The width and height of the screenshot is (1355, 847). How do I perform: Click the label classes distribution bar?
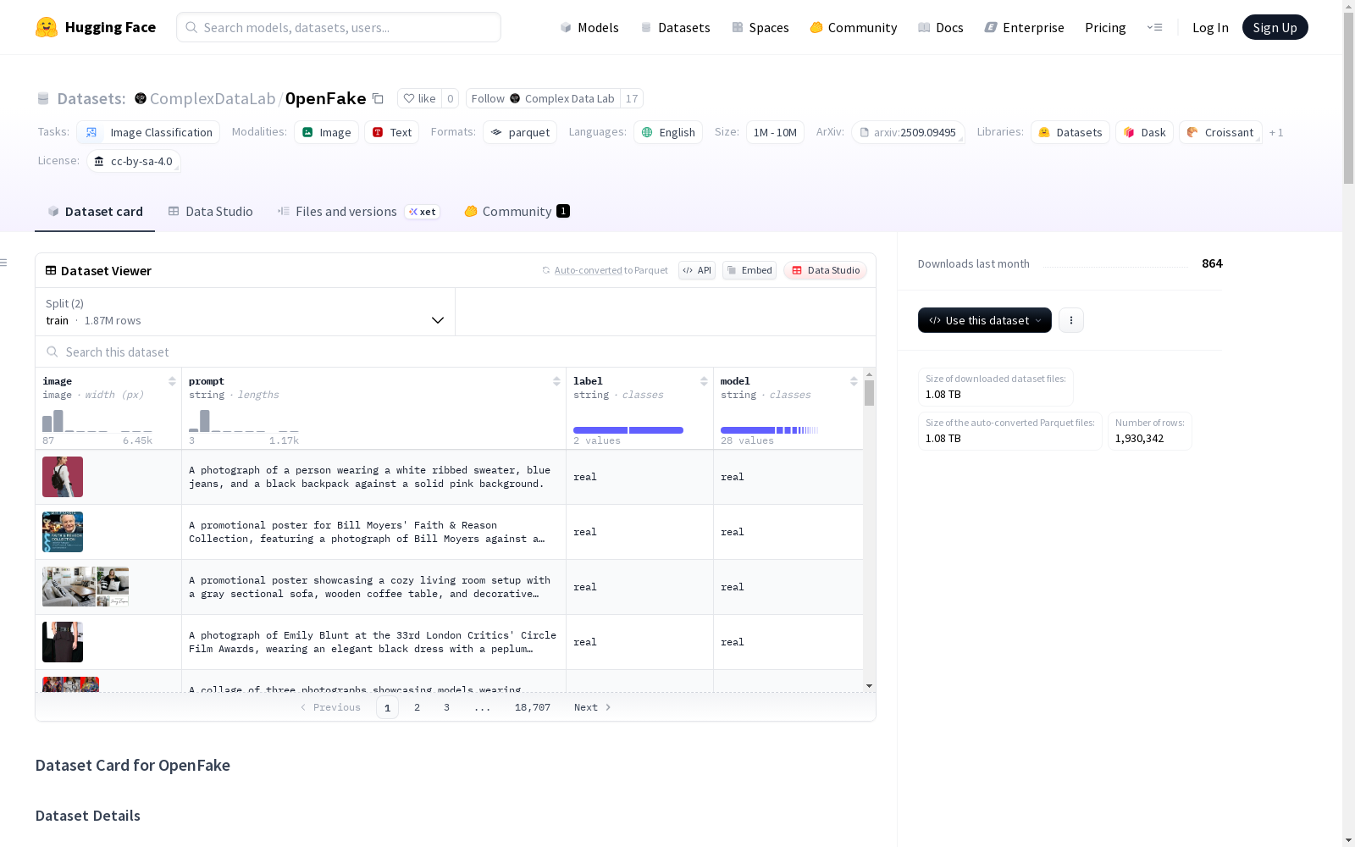[628, 430]
